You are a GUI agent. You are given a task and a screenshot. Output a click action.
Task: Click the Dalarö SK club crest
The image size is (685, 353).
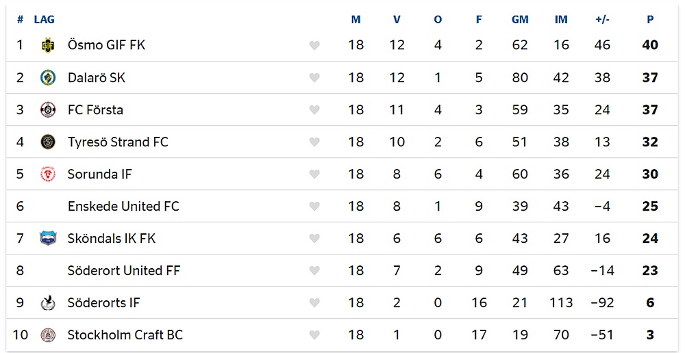pos(48,77)
